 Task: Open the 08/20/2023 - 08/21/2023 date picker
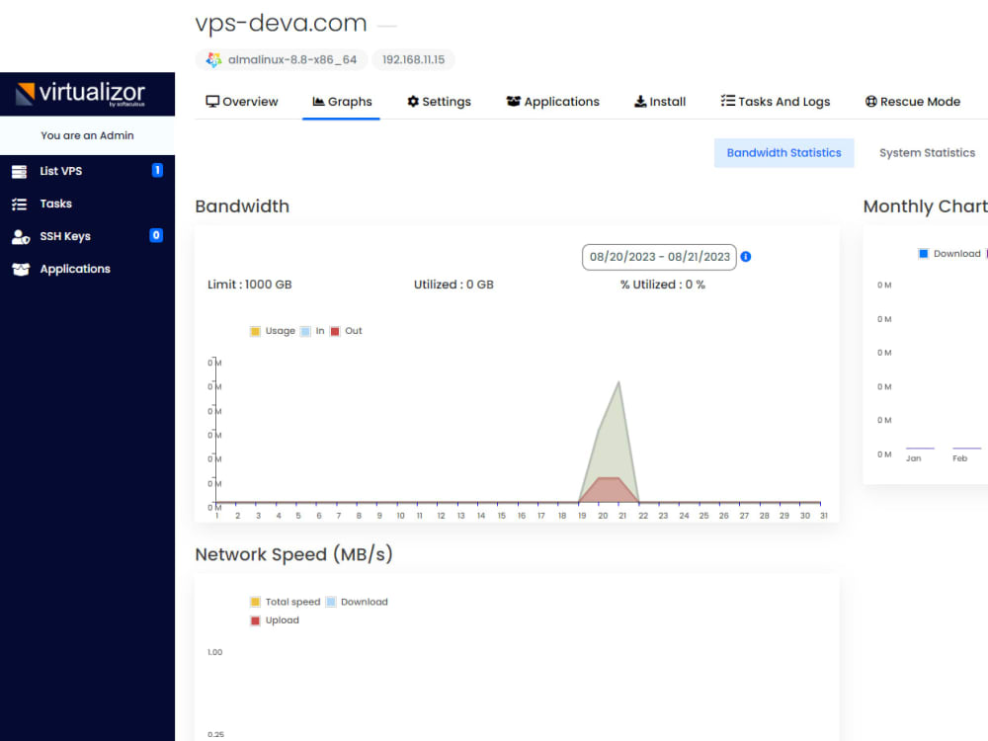(659, 257)
